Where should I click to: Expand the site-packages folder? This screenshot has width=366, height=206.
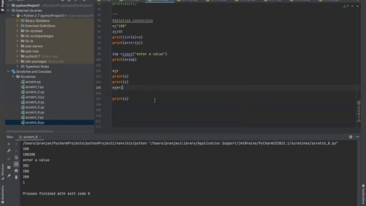[17, 61]
